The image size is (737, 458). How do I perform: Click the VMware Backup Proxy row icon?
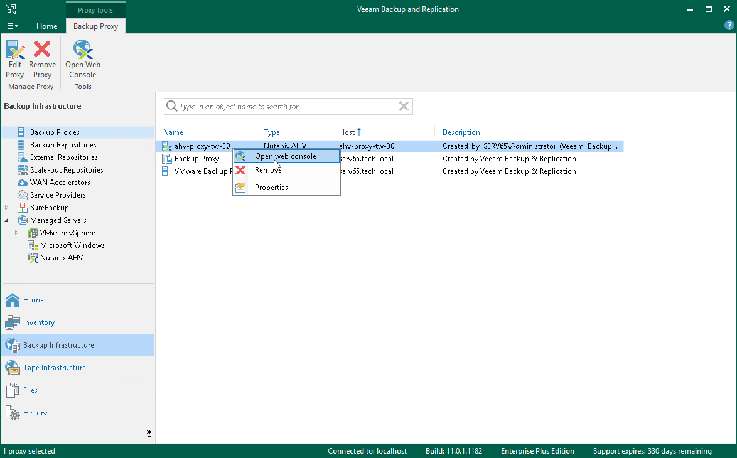pyautogui.click(x=165, y=171)
